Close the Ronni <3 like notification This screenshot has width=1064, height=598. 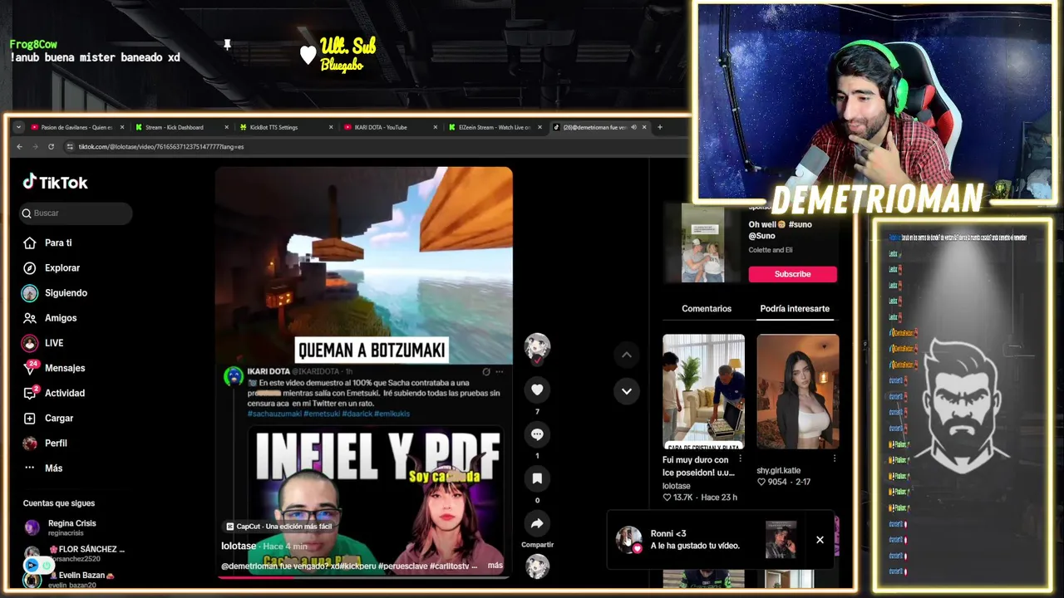pyautogui.click(x=820, y=540)
